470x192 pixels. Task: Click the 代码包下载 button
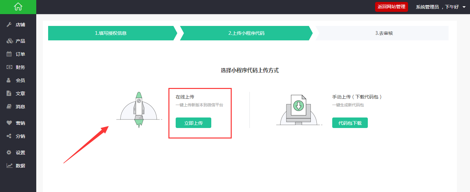coord(350,123)
